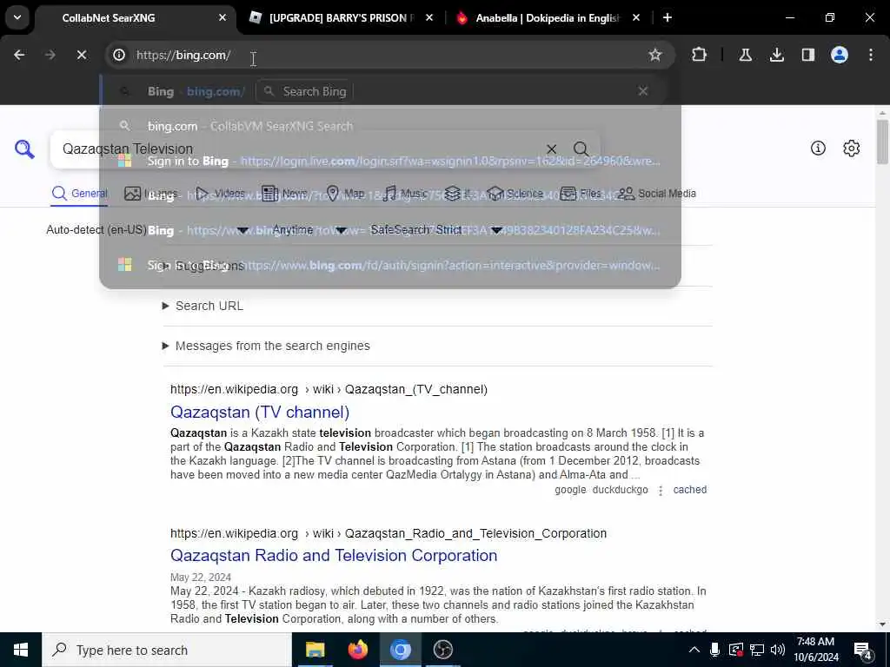This screenshot has width=890, height=667.
Task: Open the cached copy of the first result
Action: [689, 490]
